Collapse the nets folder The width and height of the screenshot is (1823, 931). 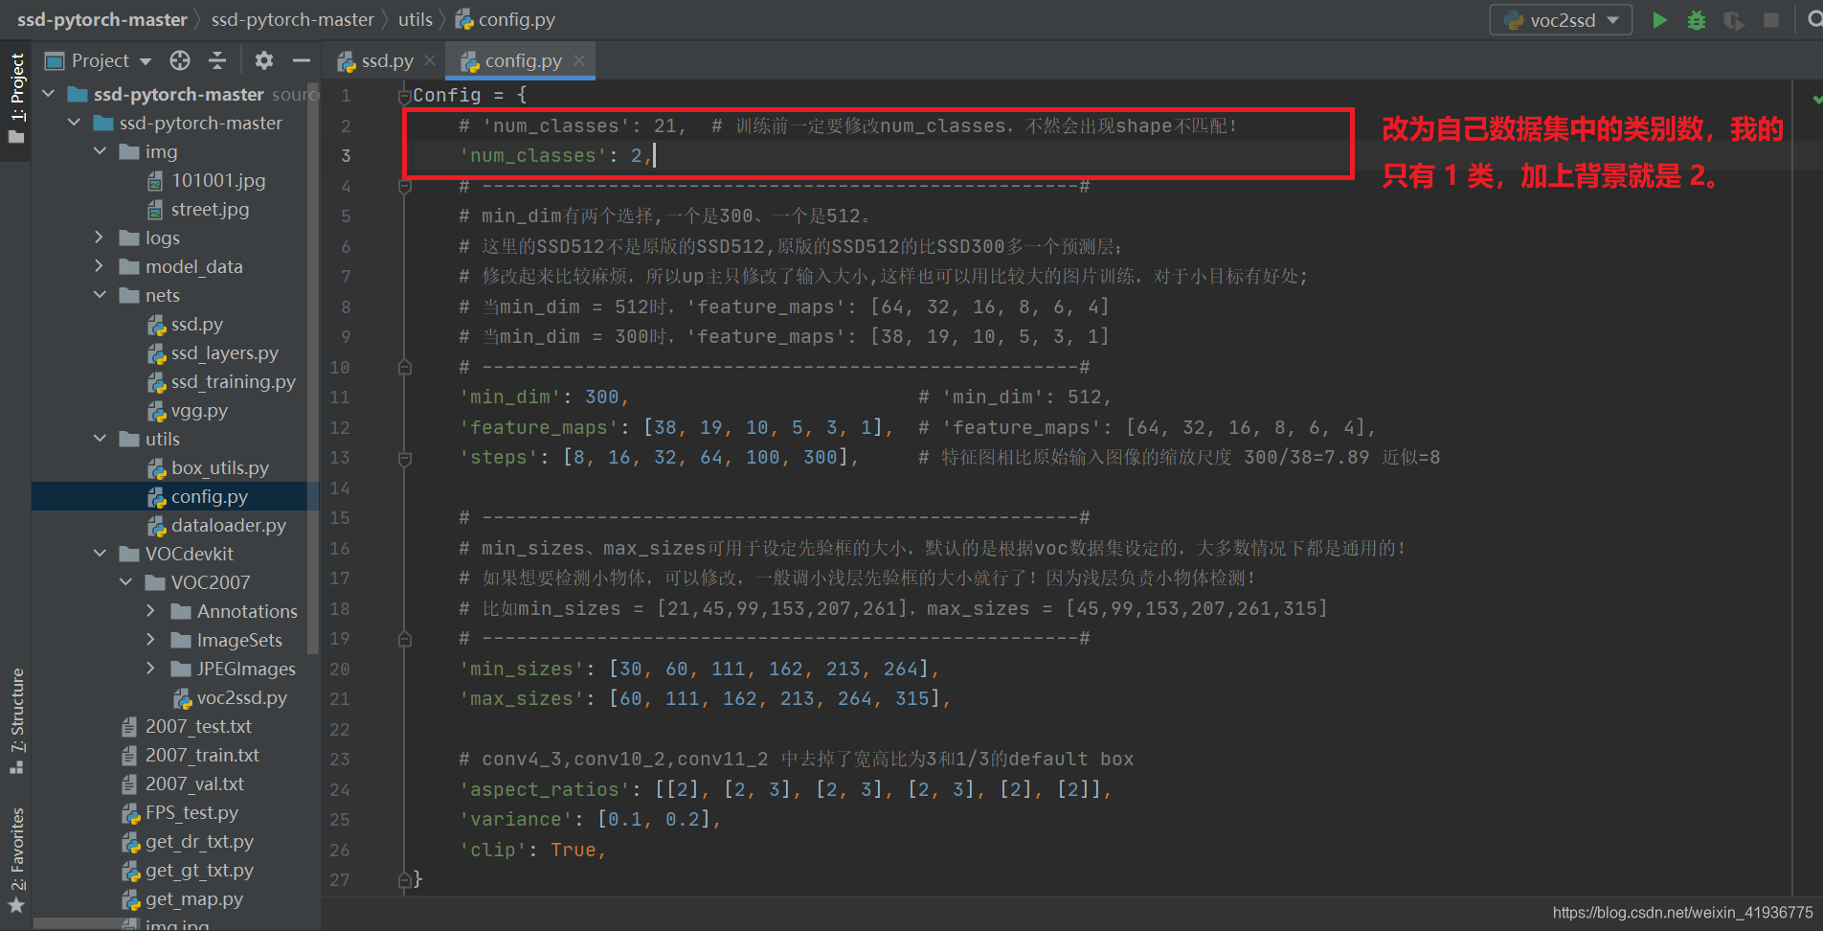click(101, 296)
